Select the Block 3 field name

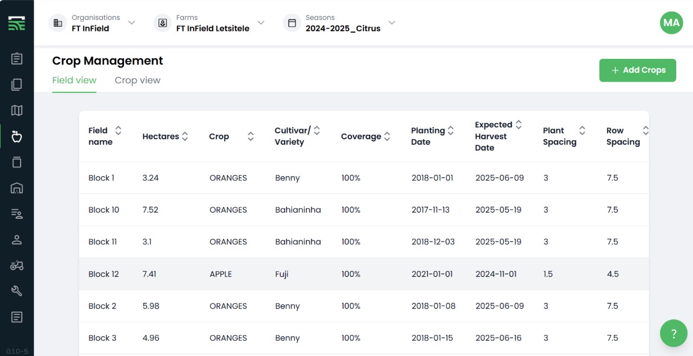(x=102, y=338)
